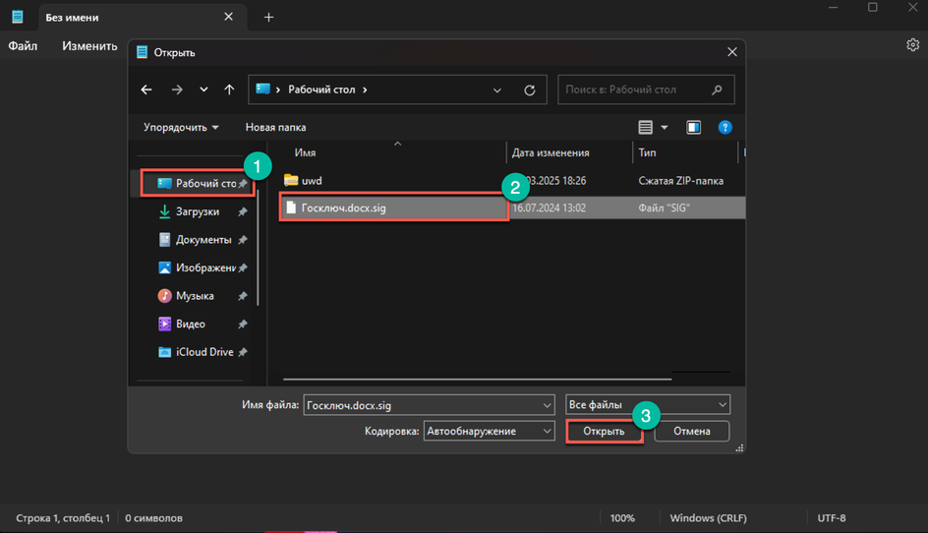
Task: Sort by the Имя column header
Action: point(306,152)
